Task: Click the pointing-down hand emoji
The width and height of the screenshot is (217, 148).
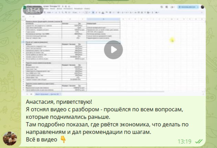Action: pos(63,139)
